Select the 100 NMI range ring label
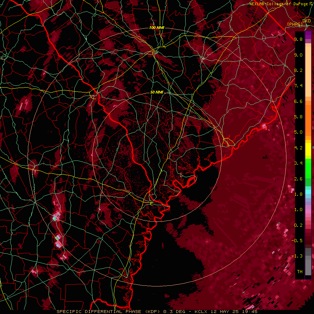This screenshot has width=314, height=314. click(157, 28)
